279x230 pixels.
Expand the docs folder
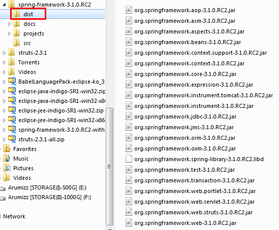[10, 24]
